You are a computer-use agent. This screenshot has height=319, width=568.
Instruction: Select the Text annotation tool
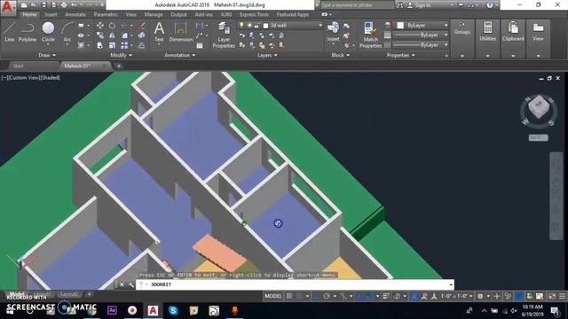pos(159,32)
